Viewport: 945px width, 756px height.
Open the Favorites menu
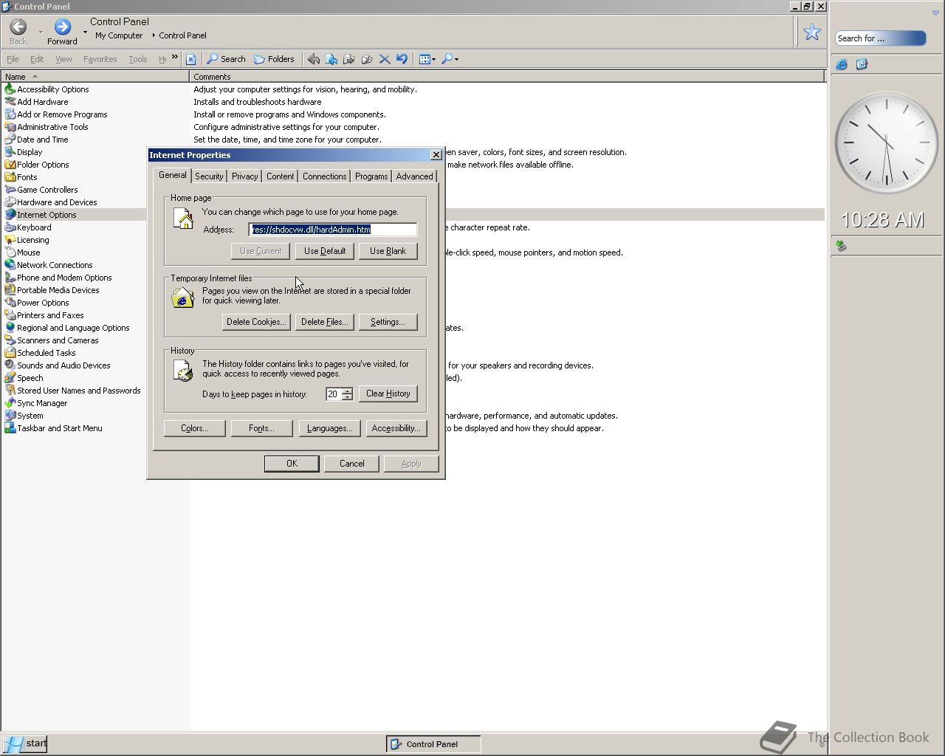coord(100,59)
